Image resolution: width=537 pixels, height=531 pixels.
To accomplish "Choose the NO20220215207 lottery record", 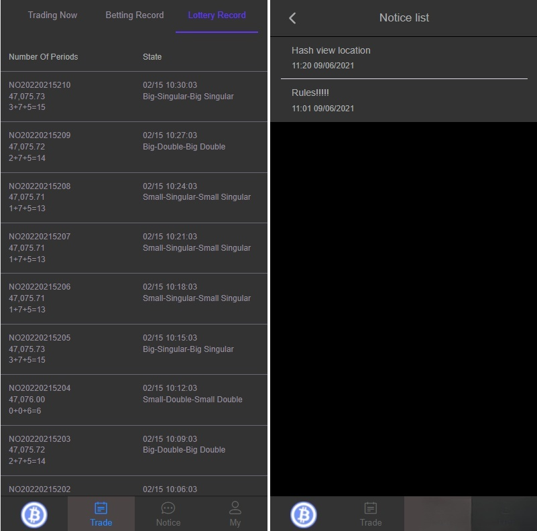I will pyautogui.click(x=133, y=248).
